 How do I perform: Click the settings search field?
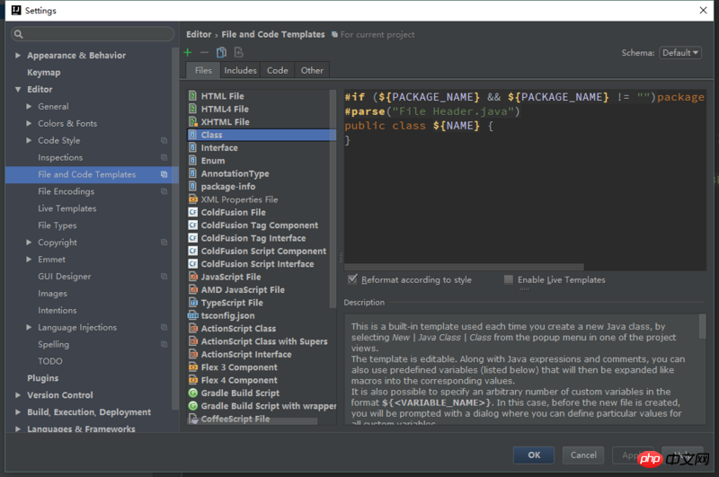click(93, 34)
